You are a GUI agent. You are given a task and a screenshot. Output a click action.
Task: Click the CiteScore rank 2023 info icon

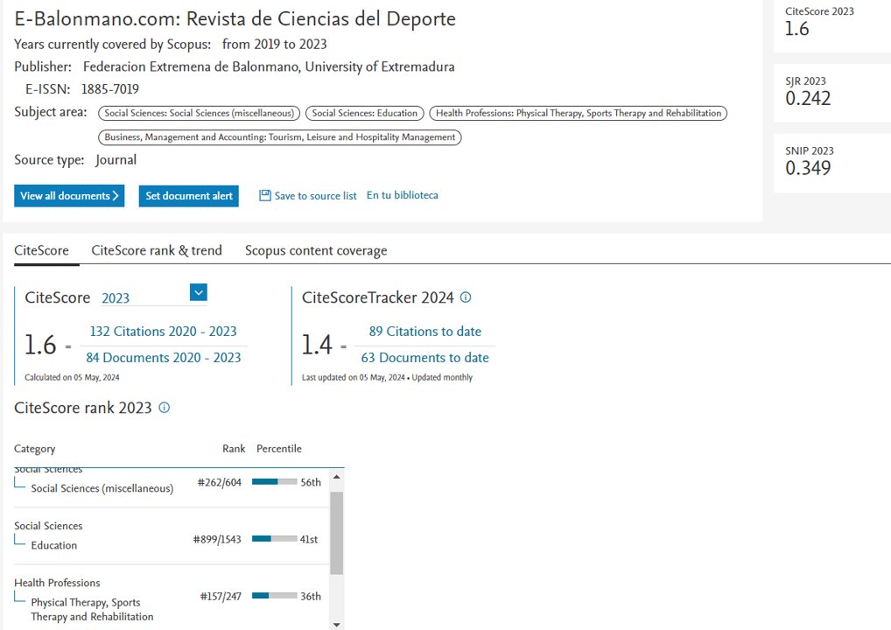pos(165,408)
